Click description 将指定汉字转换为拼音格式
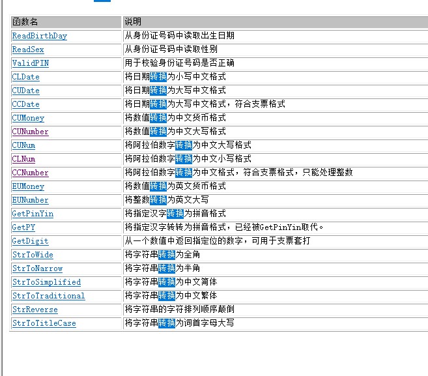428x376 pixels. (175, 213)
